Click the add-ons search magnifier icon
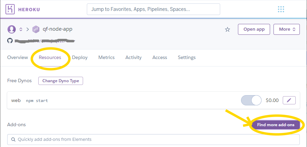 coord(13,139)
